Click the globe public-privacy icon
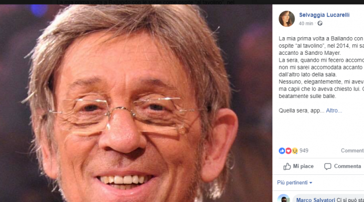Screen dimensions: 364x202 [320, 24]
